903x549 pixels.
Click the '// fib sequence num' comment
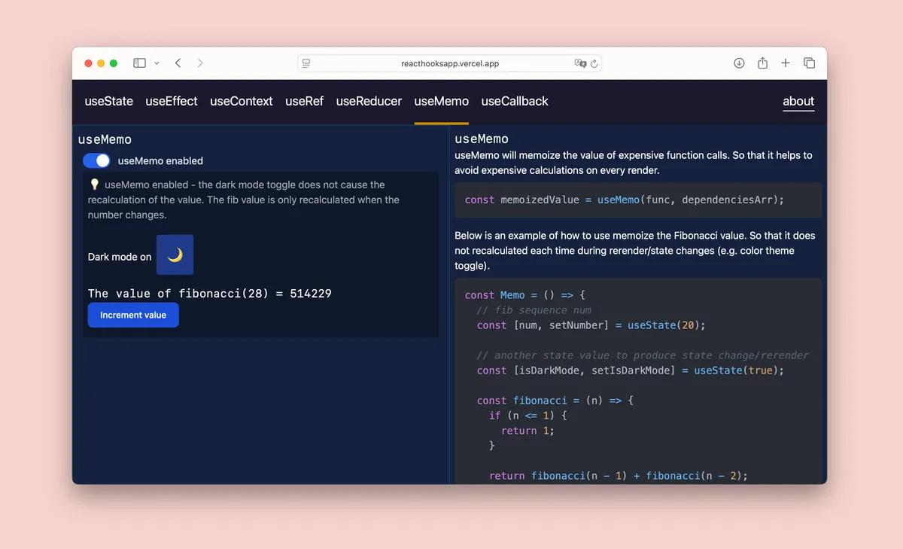[x=534, y=310]
